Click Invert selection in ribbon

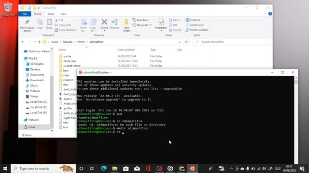click(197, 30)
